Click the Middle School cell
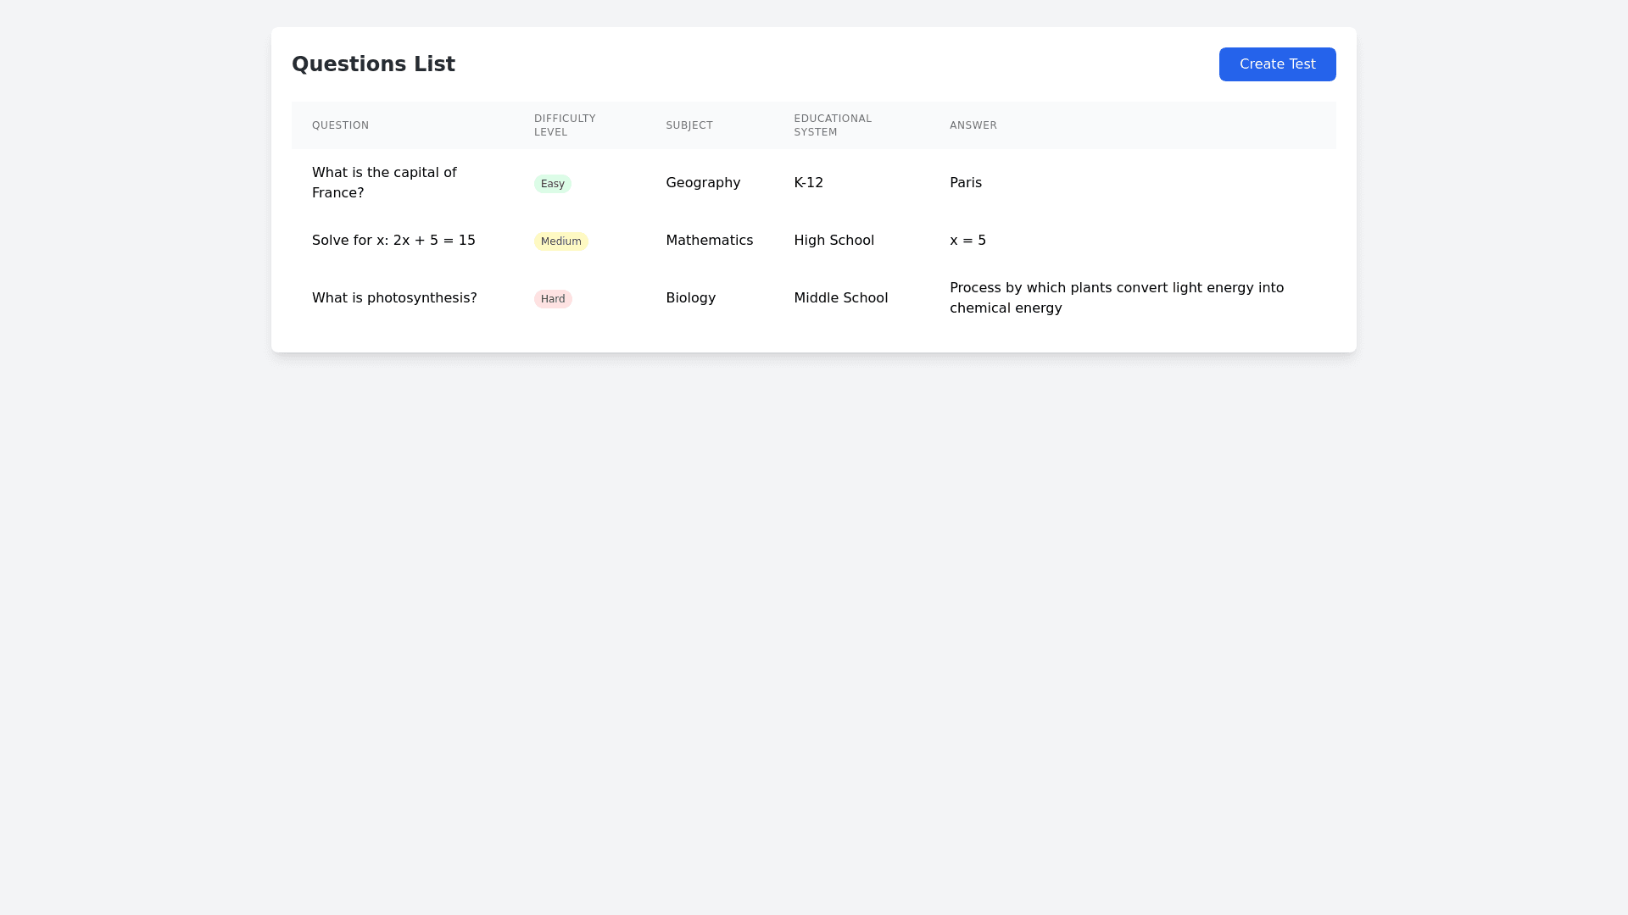 pyautogui.click(x=840, y=298)
